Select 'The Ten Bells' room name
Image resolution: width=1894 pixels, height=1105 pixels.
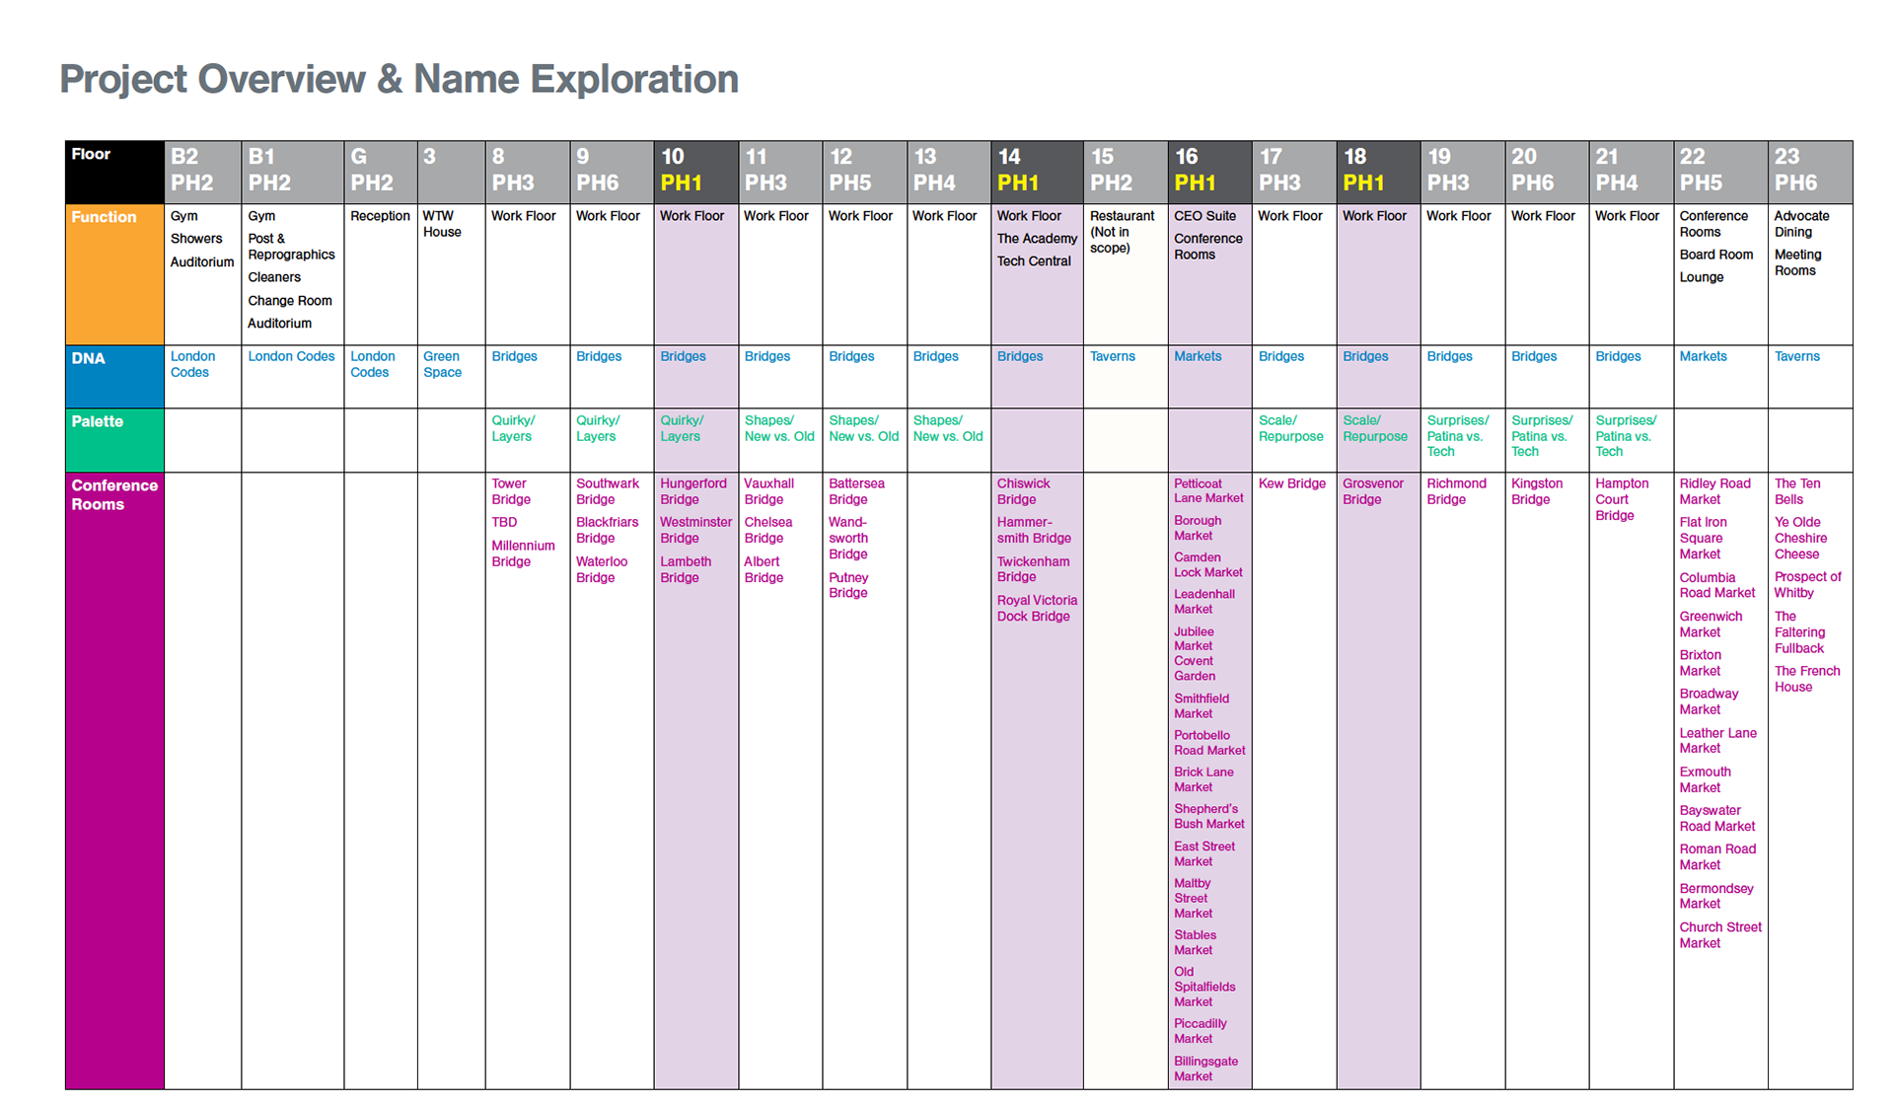(x=1796, y=491)
